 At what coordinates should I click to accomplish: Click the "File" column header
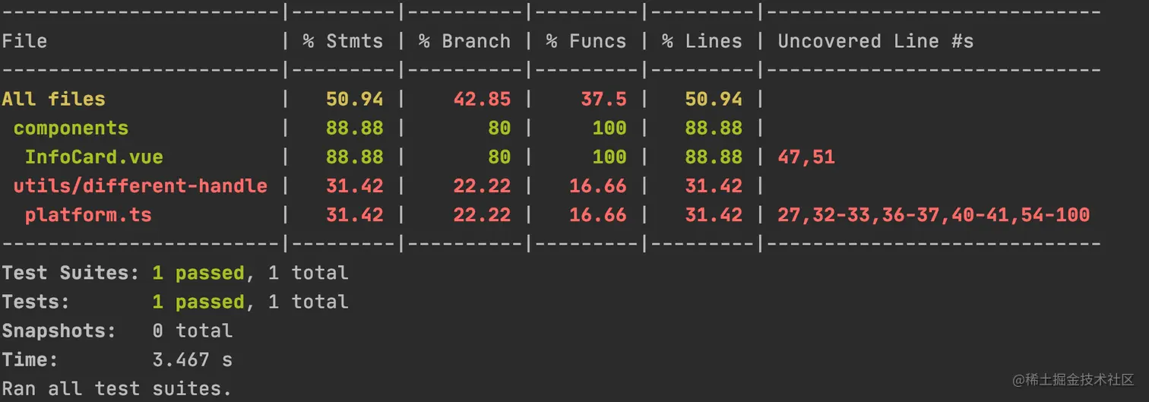[x=24, y=41]
